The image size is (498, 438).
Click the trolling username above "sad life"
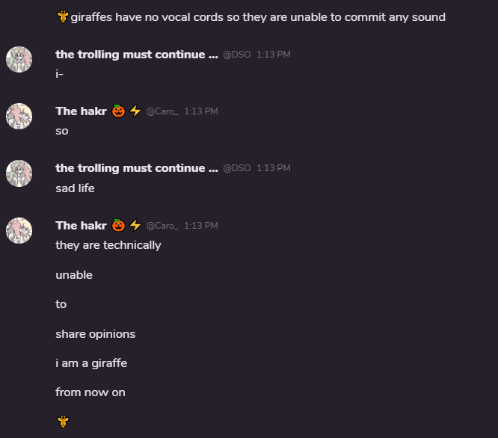(x=137, y=168)
